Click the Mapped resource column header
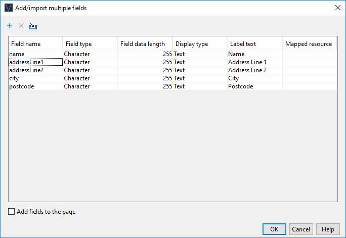 tap(309, 44)
